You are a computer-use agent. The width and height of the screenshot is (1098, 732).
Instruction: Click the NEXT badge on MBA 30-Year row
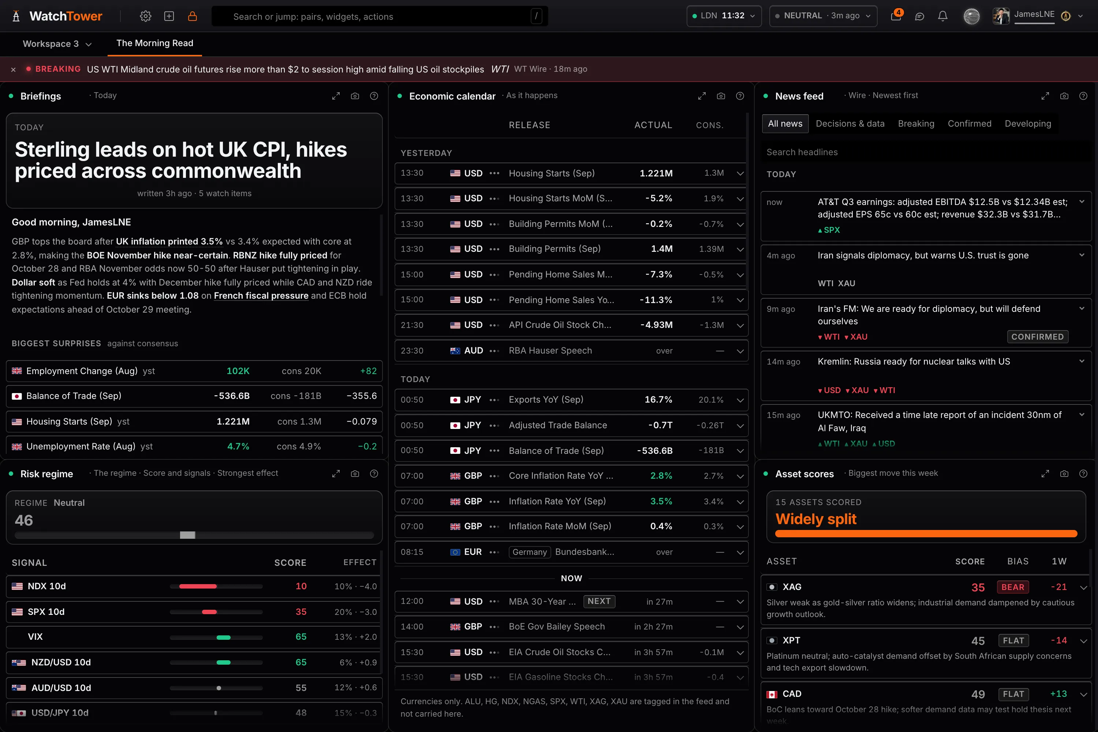point(599,601)
